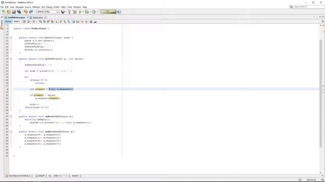This screenshot has width=325, height=182.
Task: Open the File menu
Action: [x=2, y=7]
